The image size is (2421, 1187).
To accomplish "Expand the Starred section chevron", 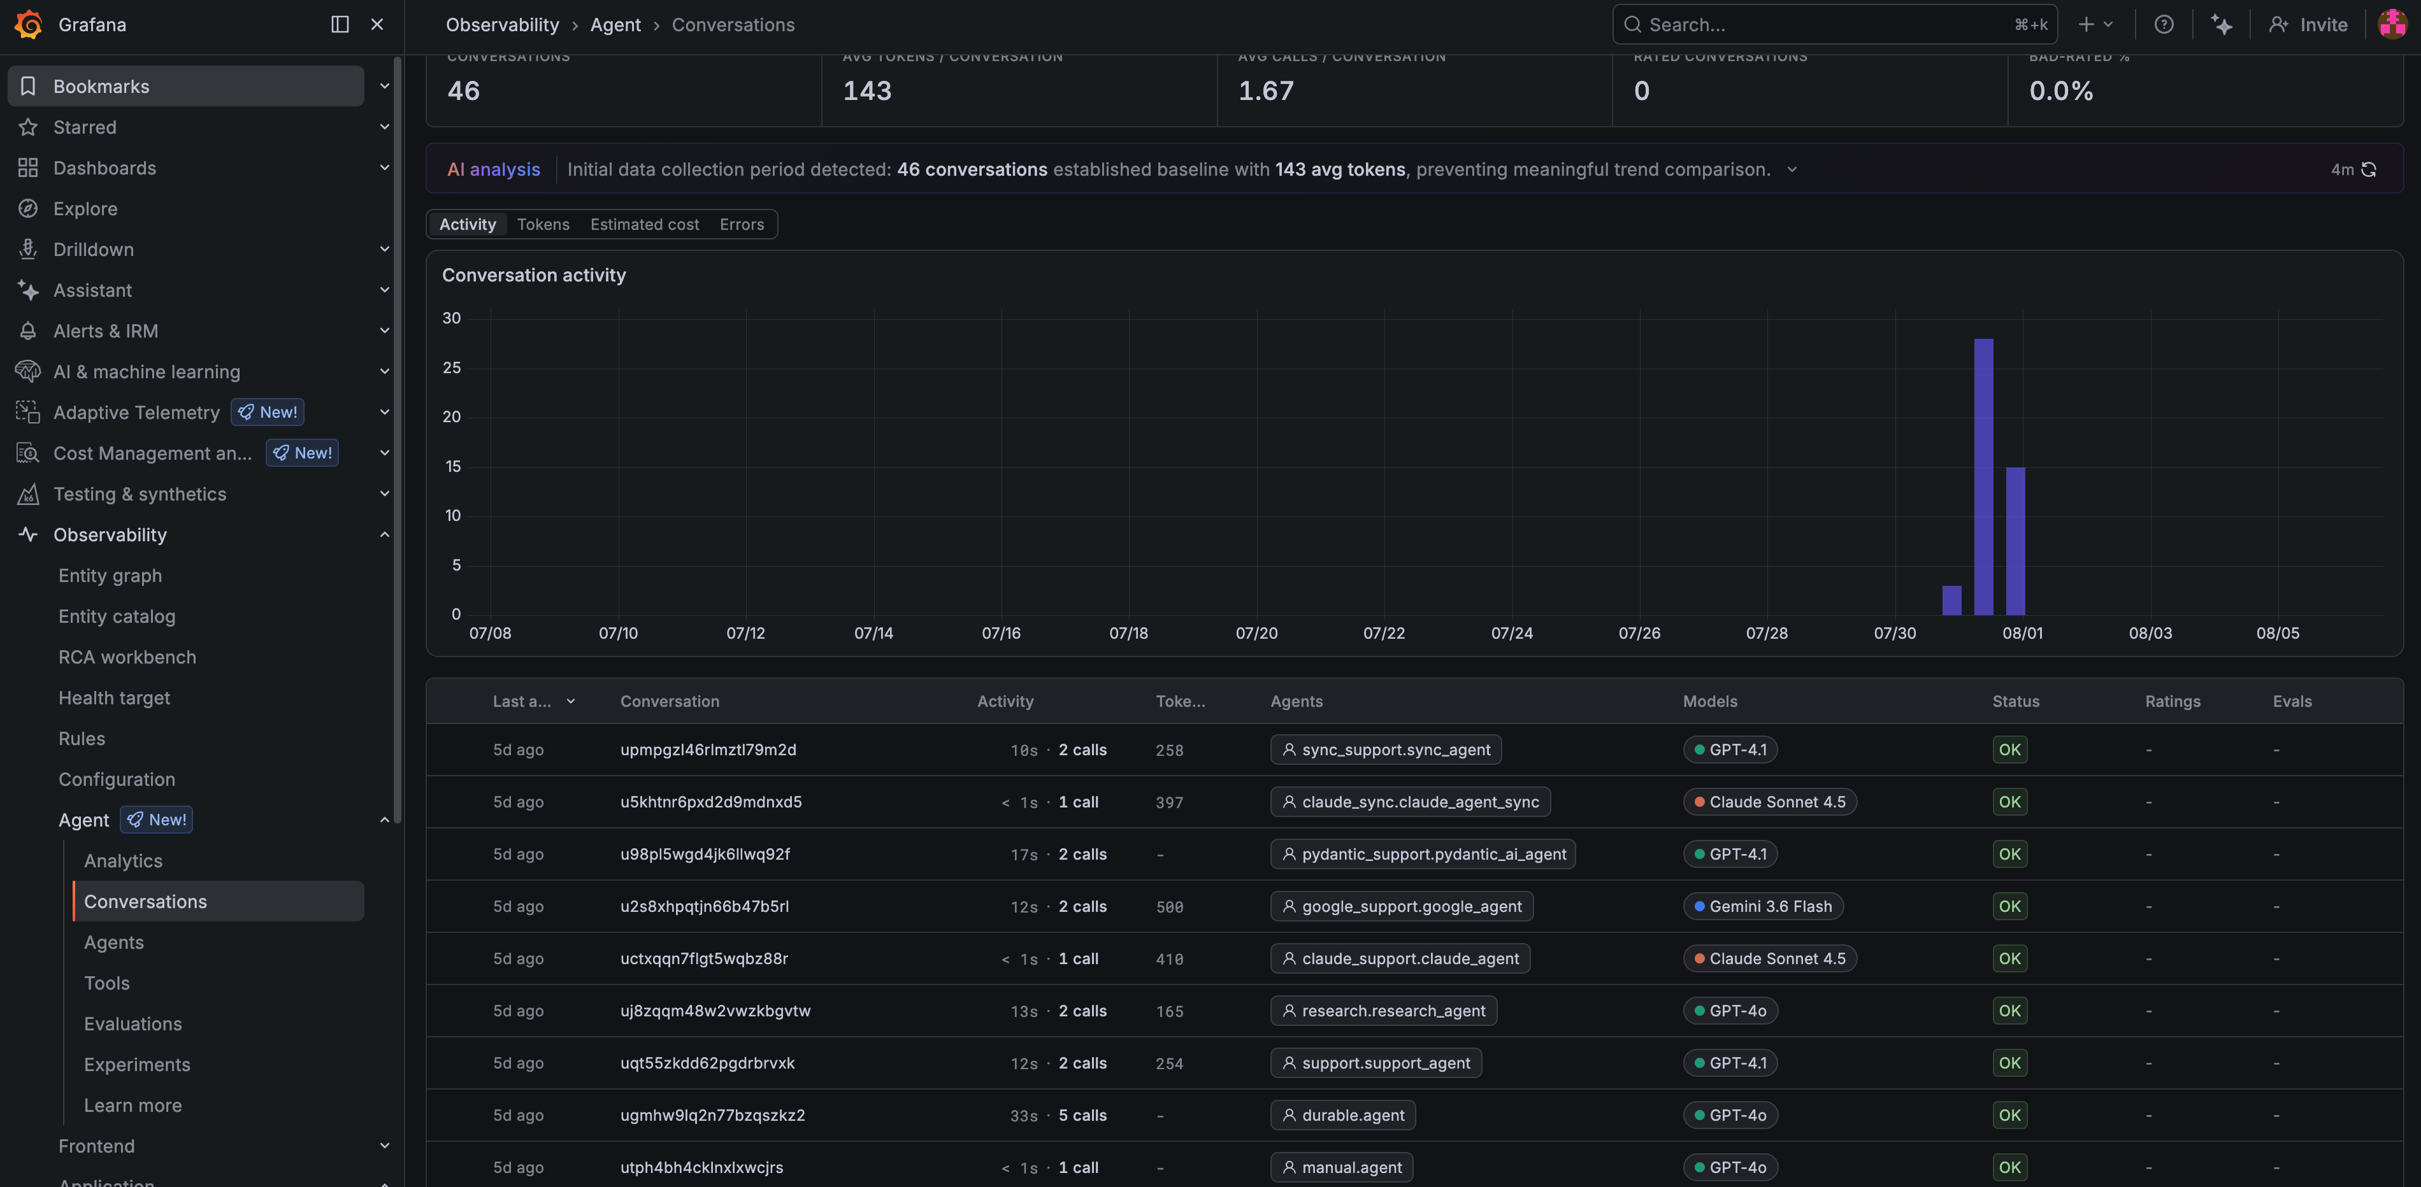I will [x=384, y=127].
